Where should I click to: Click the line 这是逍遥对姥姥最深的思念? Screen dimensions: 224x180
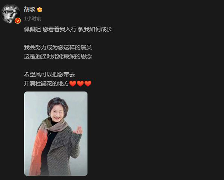(x=58, y=57)
